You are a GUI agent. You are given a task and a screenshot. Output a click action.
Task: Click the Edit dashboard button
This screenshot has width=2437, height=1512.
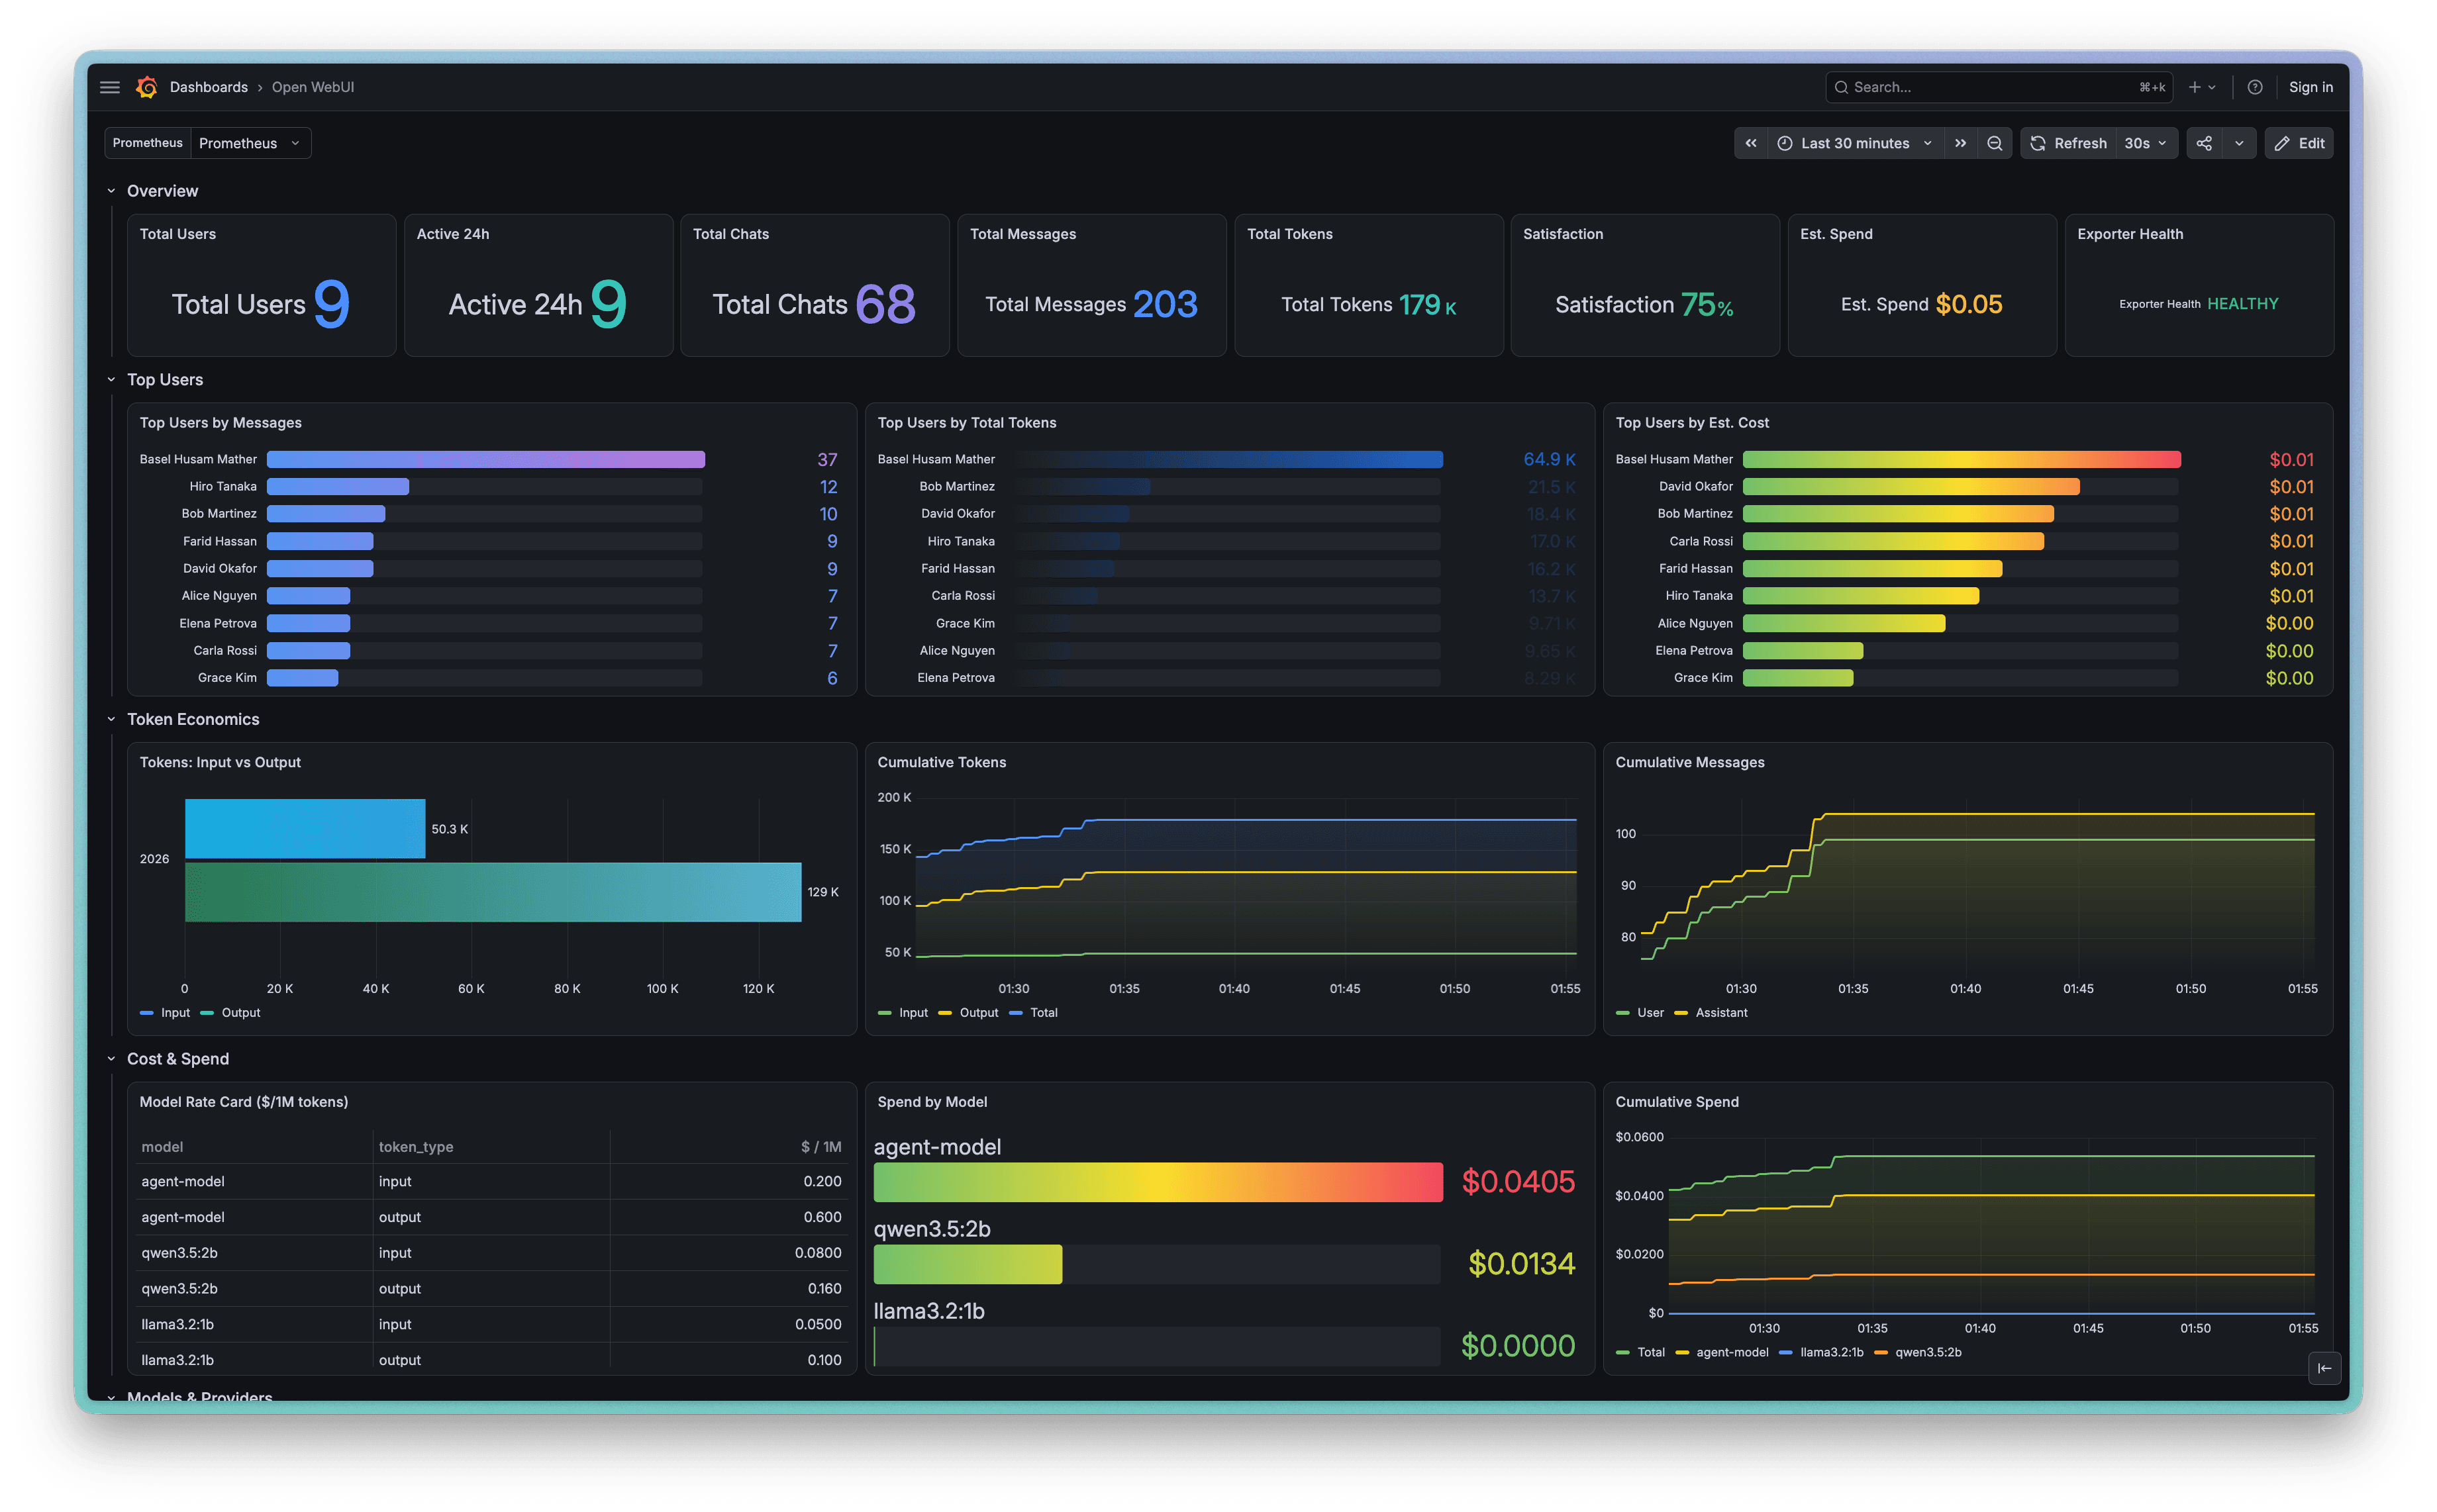[2299, 143]
